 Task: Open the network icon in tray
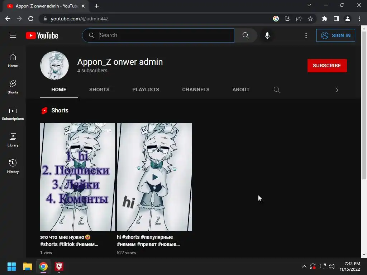[323, 266]
